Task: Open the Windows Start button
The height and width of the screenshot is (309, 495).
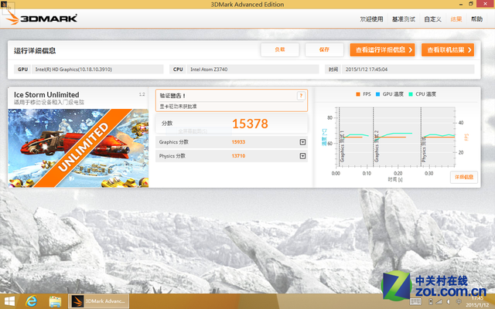Action: 9,302
